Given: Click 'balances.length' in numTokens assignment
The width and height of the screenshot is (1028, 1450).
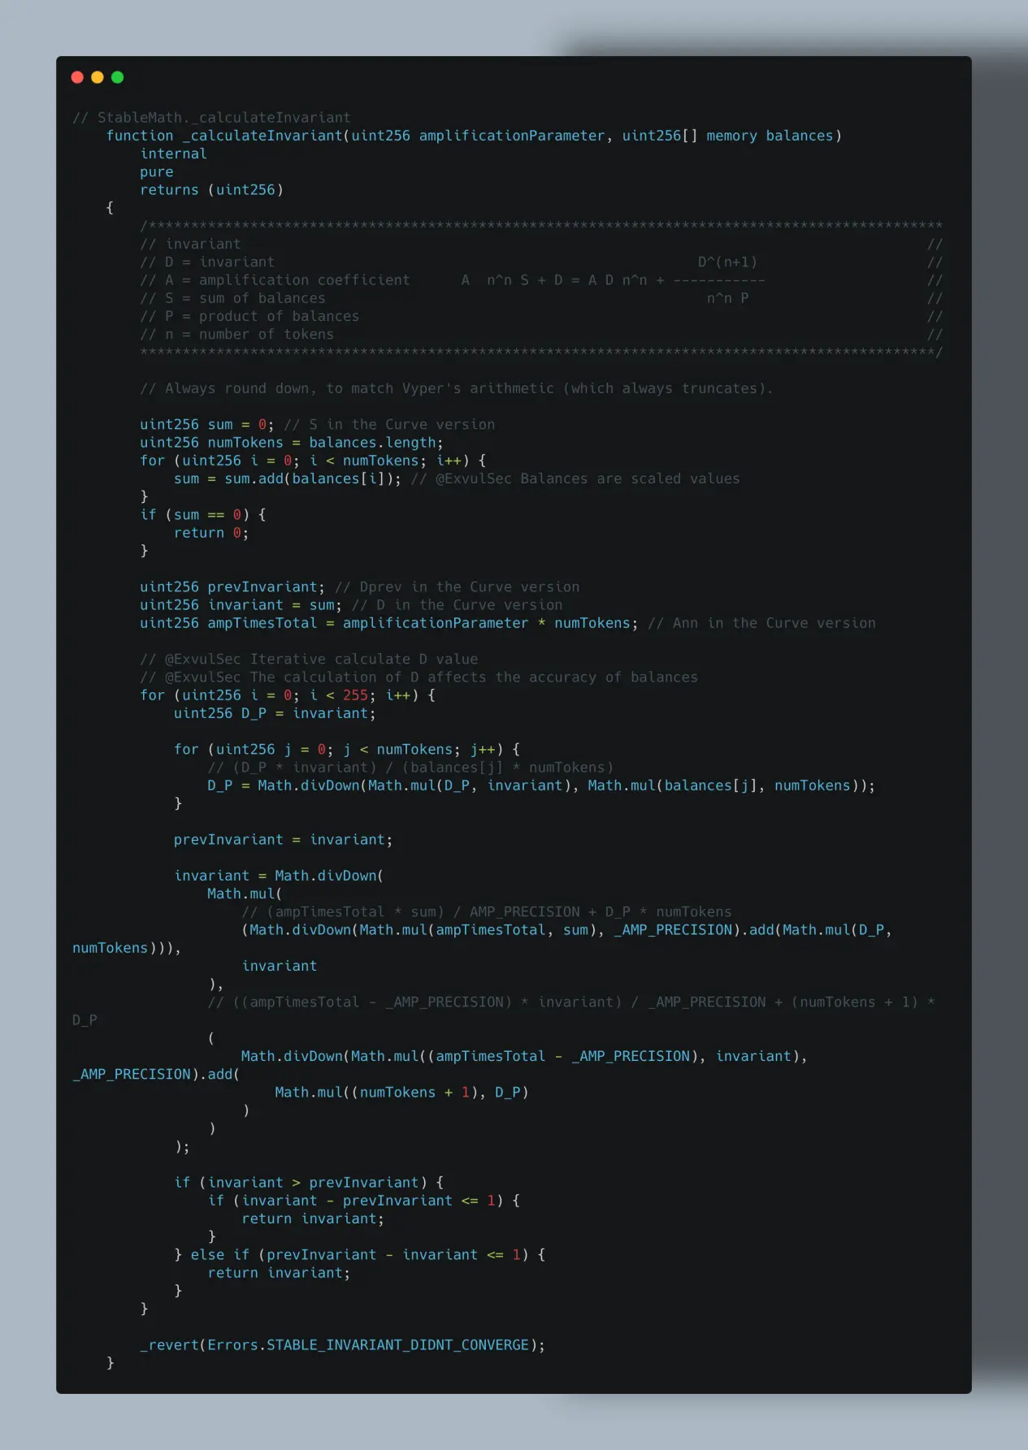Looking at the screenshot, I should tap(375, 443).
